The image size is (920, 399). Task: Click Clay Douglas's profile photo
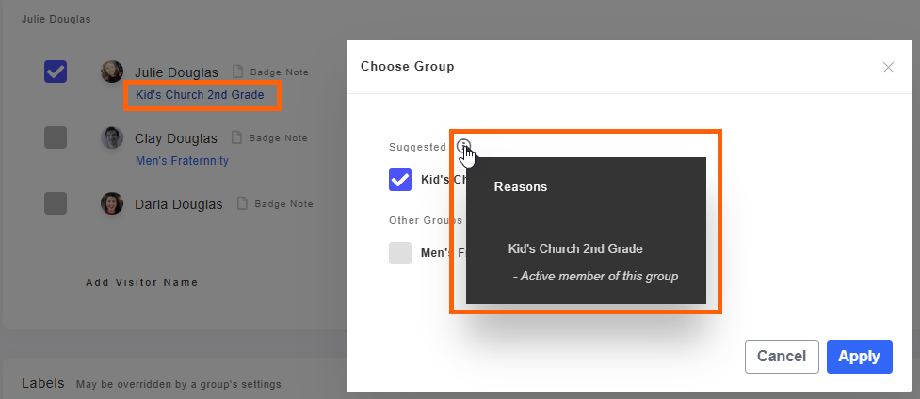[x=112, y=137]
